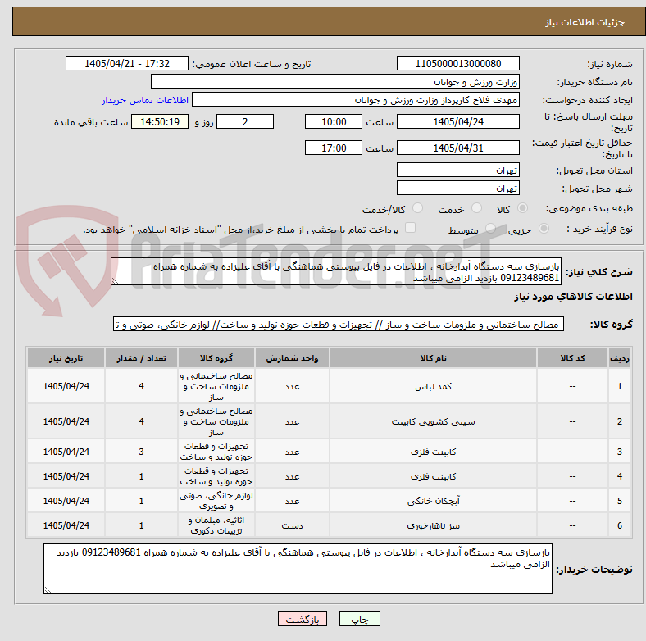The height and width of the screenshot is (641, 646).
Task: Click the remaining days field showing 2
Action: pyautogui.click(x=245, y=121)
